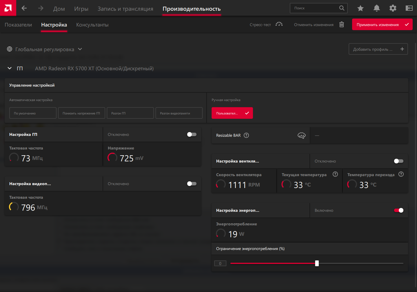Viewport: 417px width, 292px height.
Task: Click the search magnifier icon
Action: (342, 8)
